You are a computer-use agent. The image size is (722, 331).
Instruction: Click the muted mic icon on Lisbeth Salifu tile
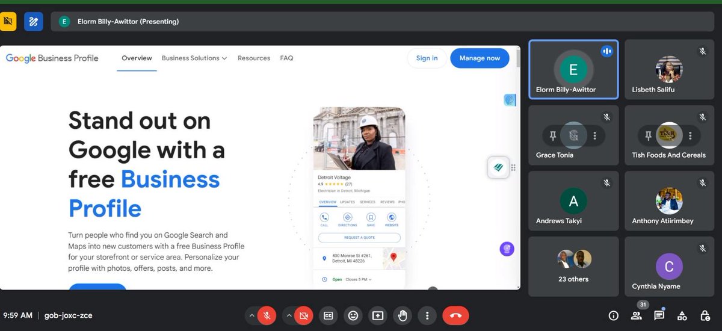[702, 52]
